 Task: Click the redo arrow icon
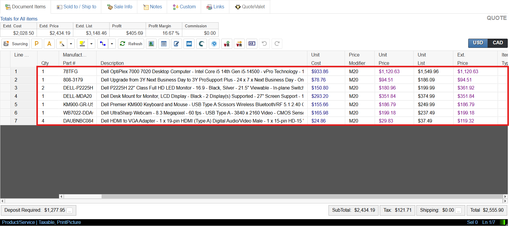277,44
